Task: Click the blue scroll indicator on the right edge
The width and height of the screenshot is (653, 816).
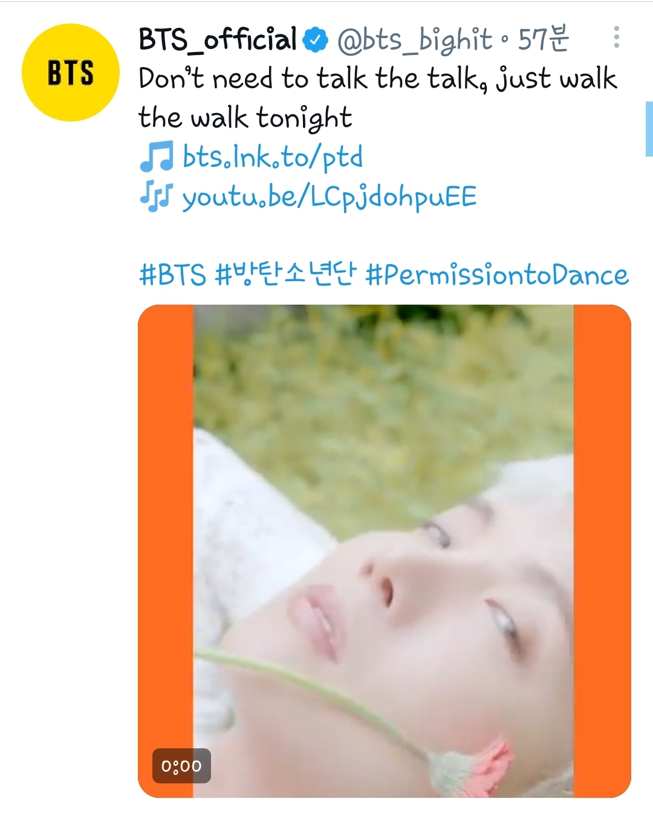Action: pyautogui.click(x=649, y=129)
